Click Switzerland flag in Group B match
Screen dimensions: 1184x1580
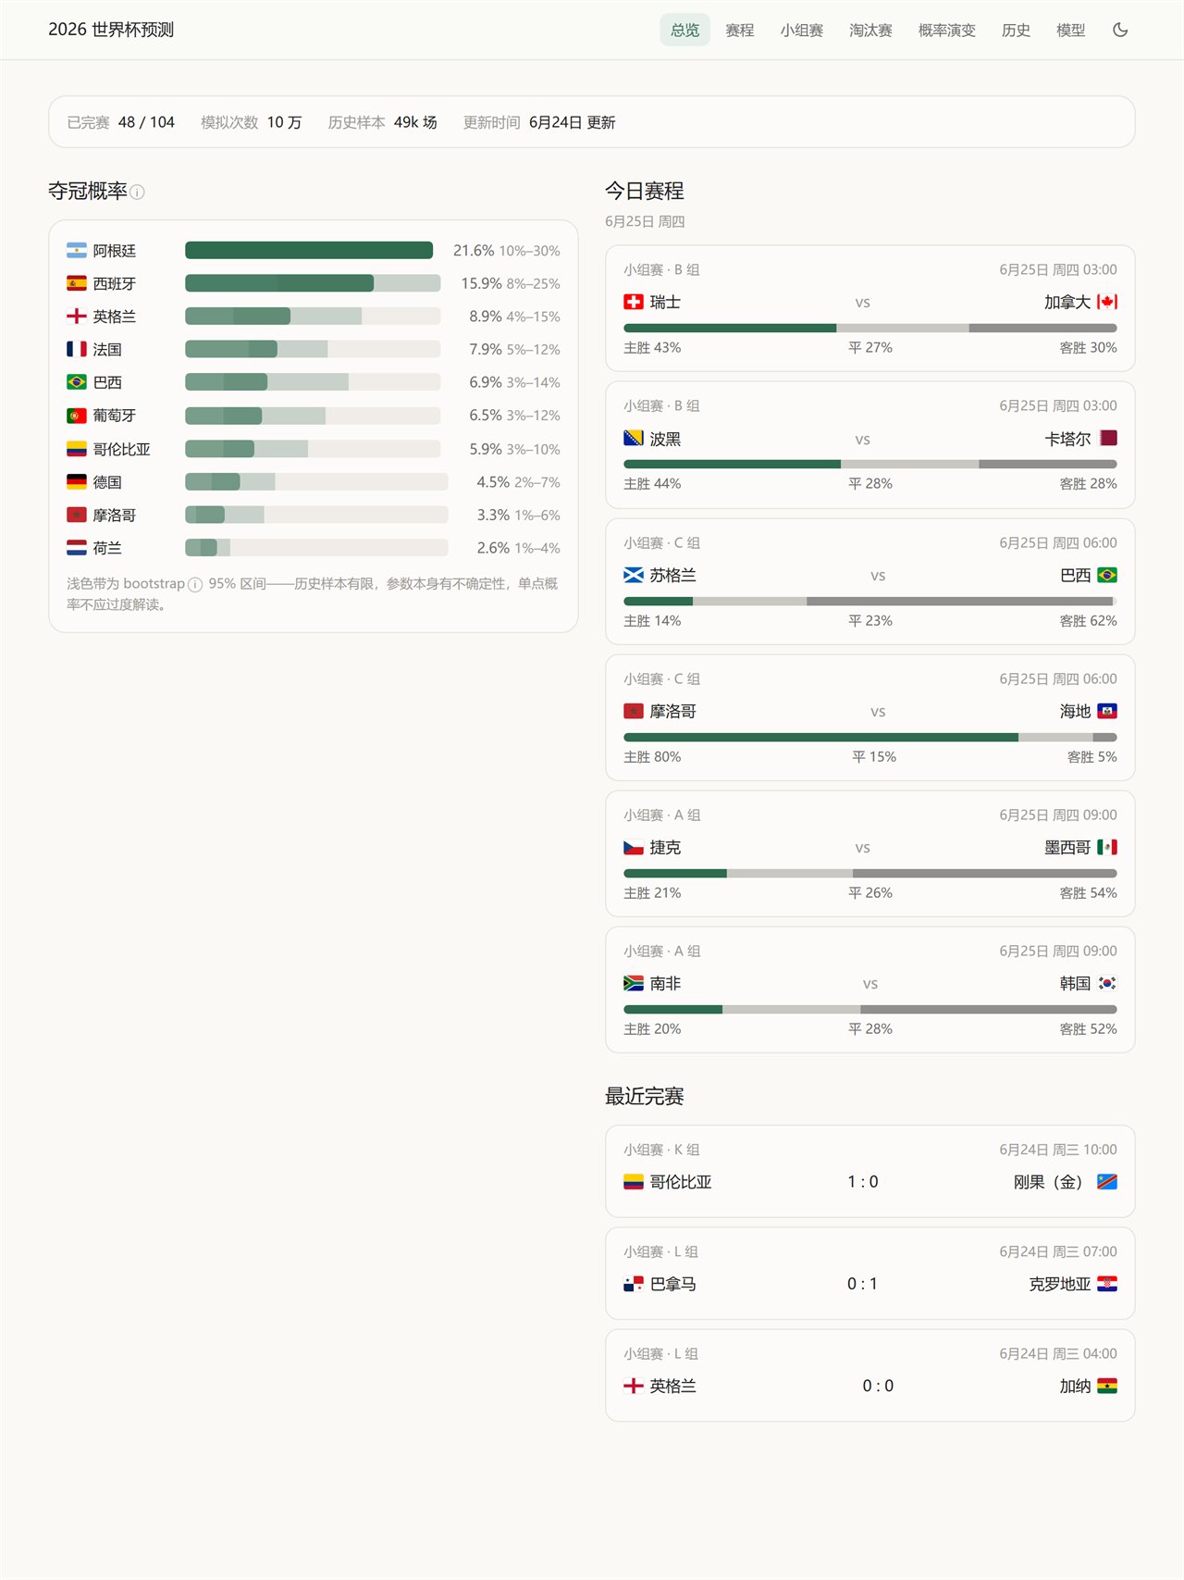coord(634,302)
